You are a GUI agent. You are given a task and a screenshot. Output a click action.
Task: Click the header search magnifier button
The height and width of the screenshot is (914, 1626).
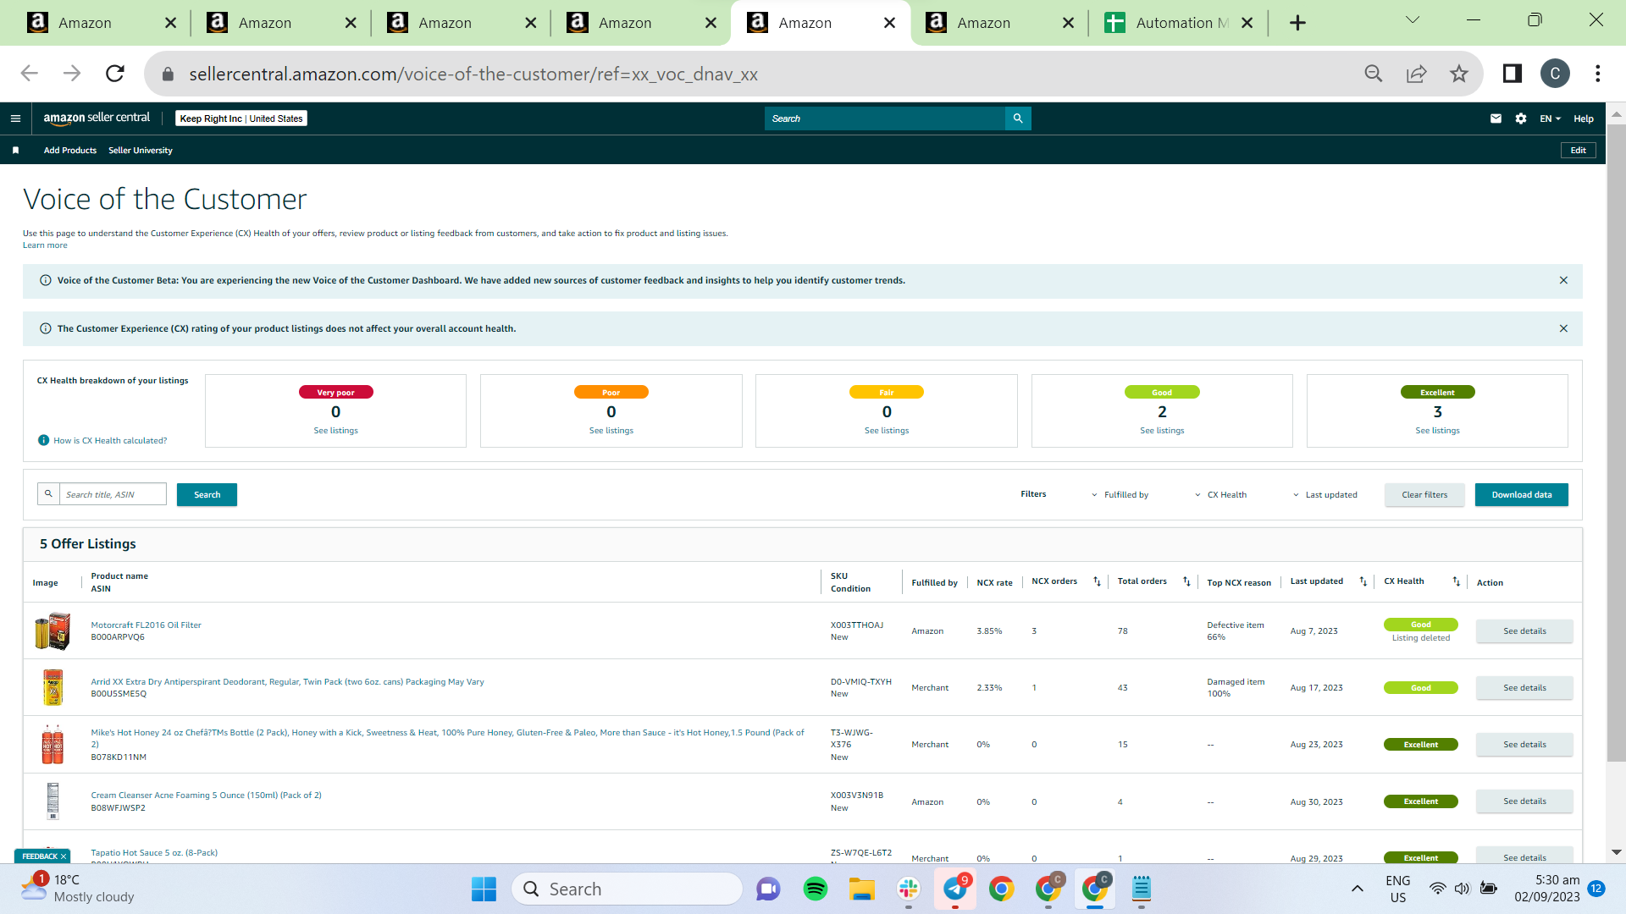pos(1018,118)
